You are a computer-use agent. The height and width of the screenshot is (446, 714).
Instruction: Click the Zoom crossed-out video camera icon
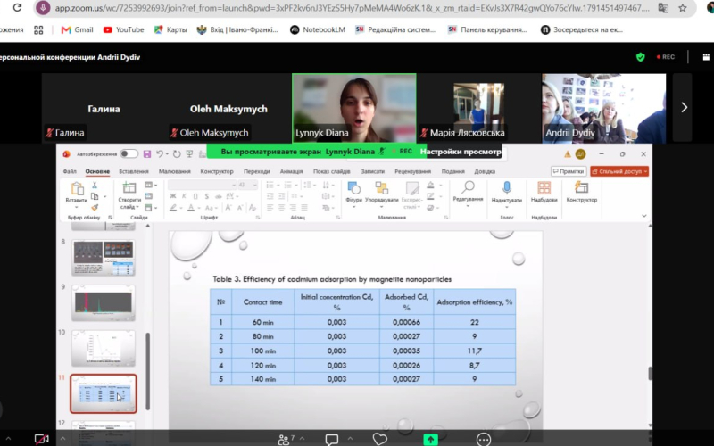coord(41,440)
